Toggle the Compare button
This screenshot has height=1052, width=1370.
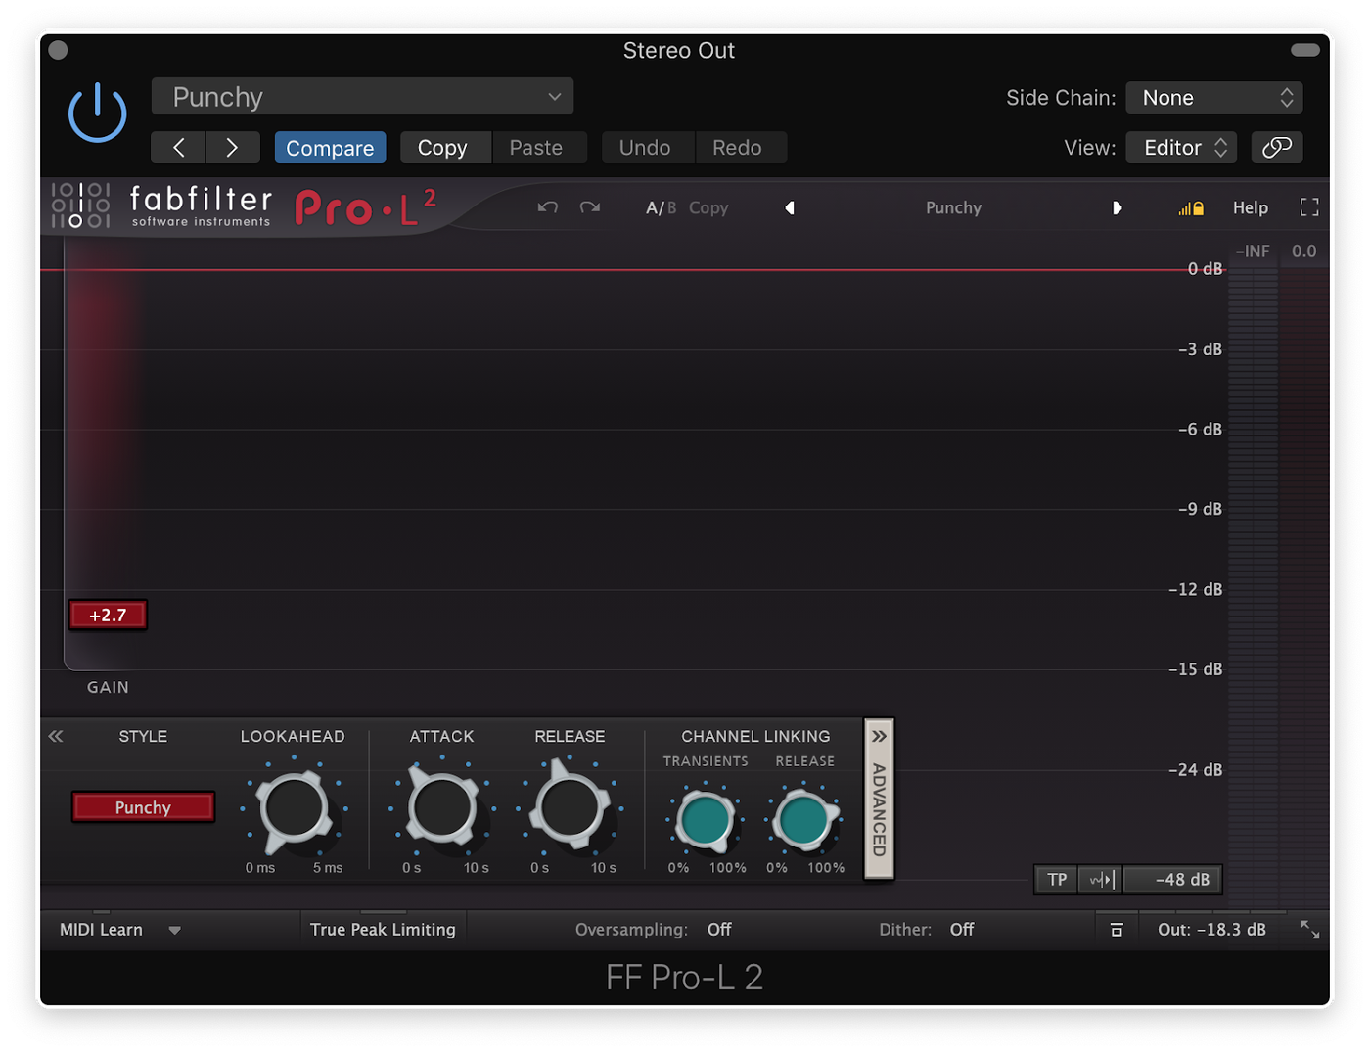pyautogui.click(x=330, y=148)
